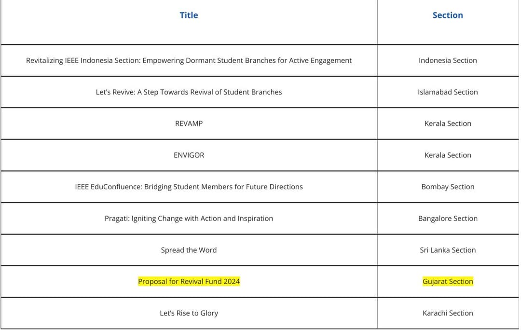The image size is (521, 330).
Task: Select the REVAMP title
Action: pos(189,124)
